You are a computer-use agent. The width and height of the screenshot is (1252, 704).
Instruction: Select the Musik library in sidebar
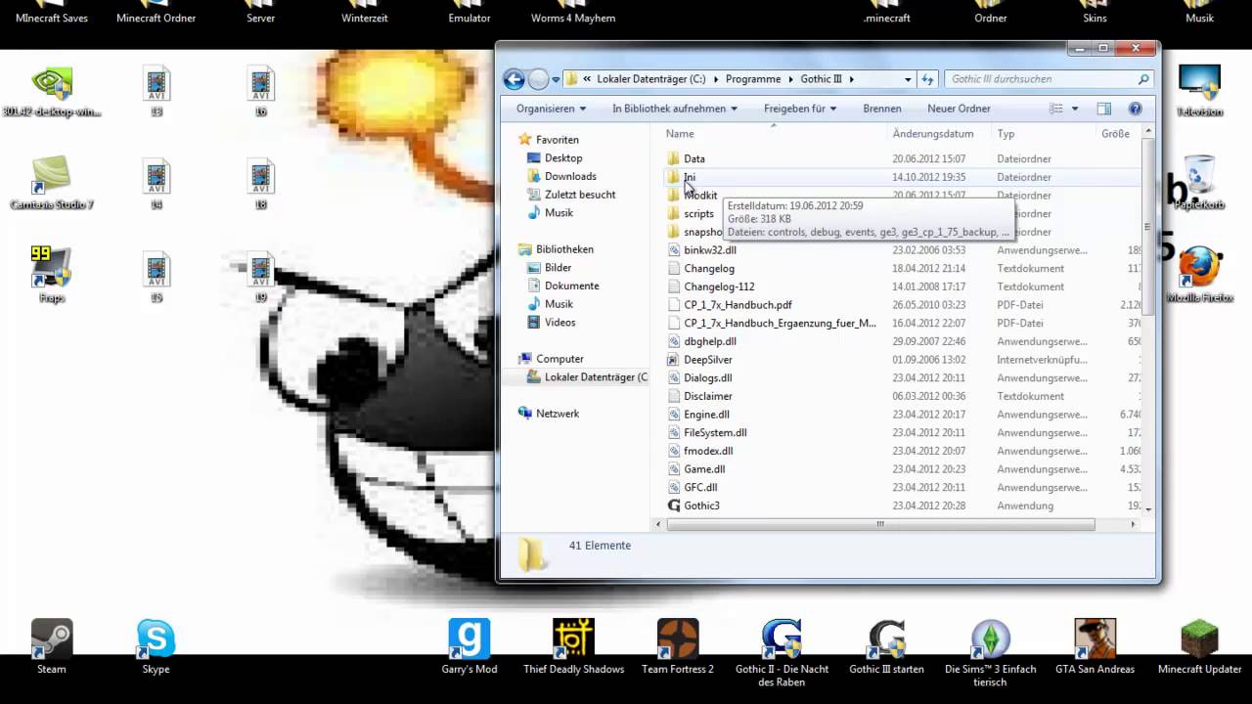pyautogui.click(x=559, y=304)
